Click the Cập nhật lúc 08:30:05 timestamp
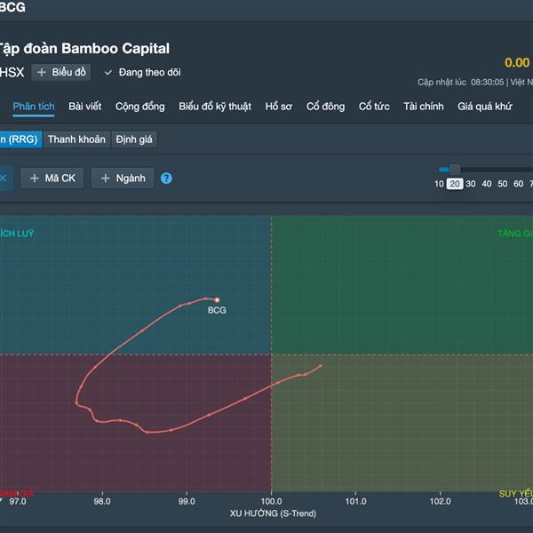 click(460, 83)
